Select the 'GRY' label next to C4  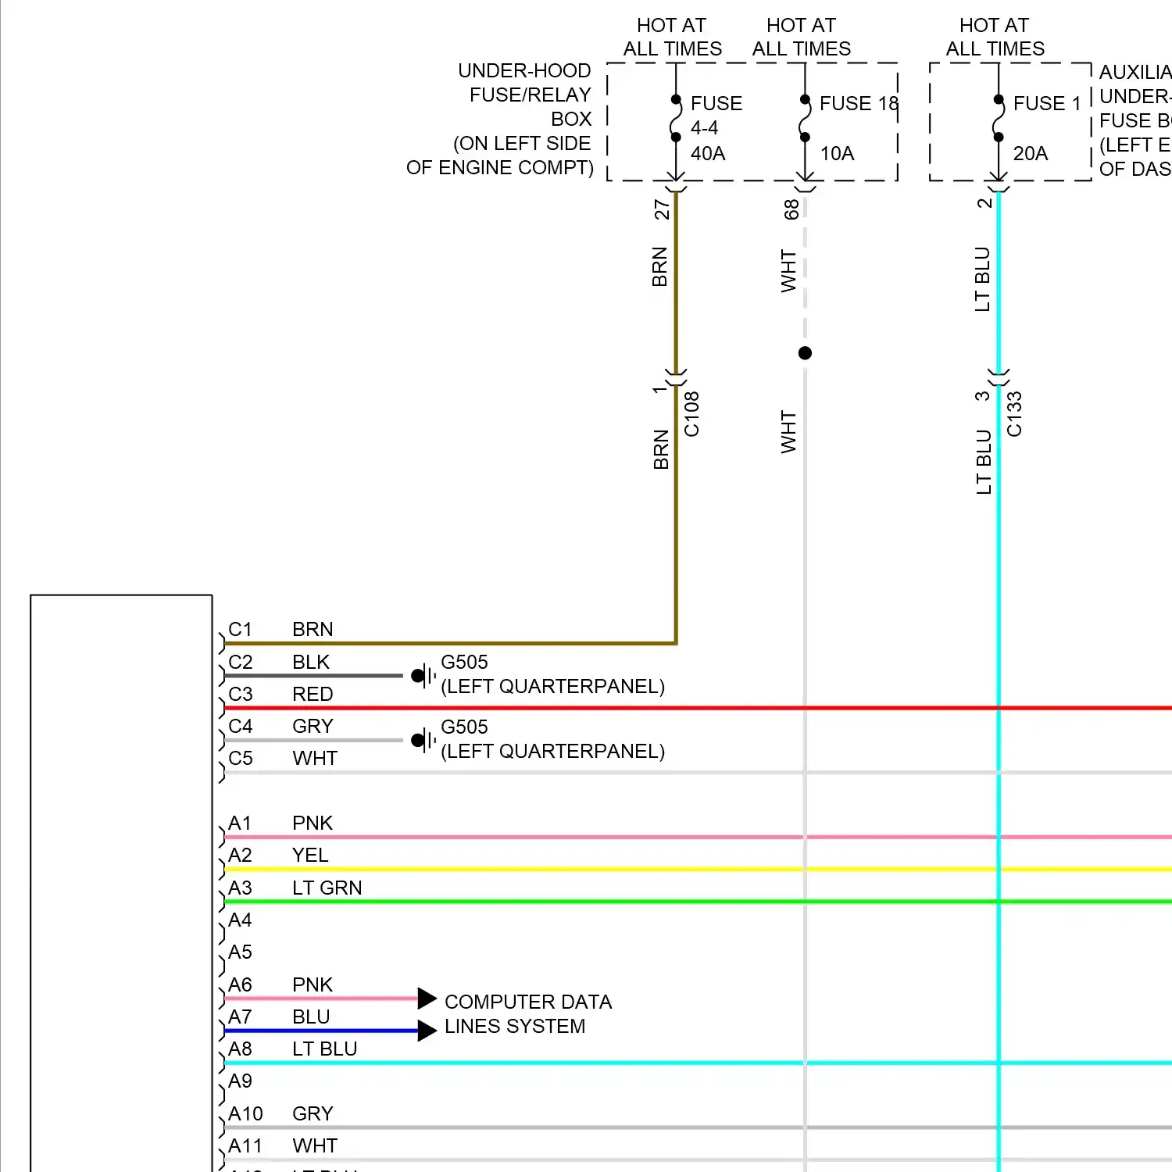[313, 726]
